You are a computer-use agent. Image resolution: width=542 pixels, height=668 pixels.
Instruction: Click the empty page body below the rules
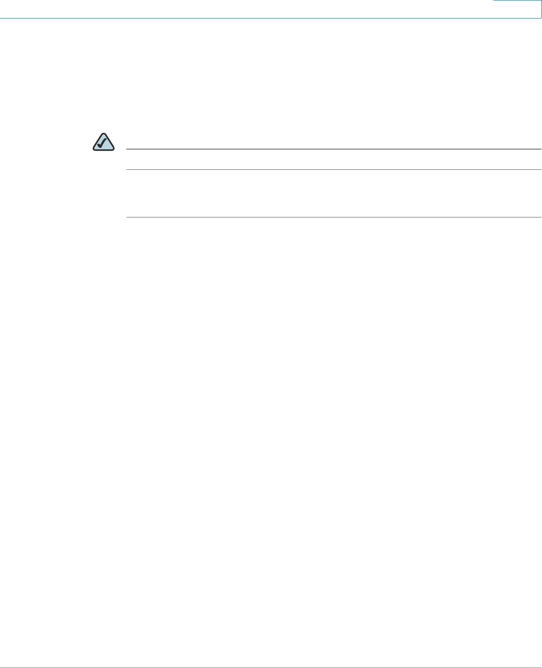[271, 441]
